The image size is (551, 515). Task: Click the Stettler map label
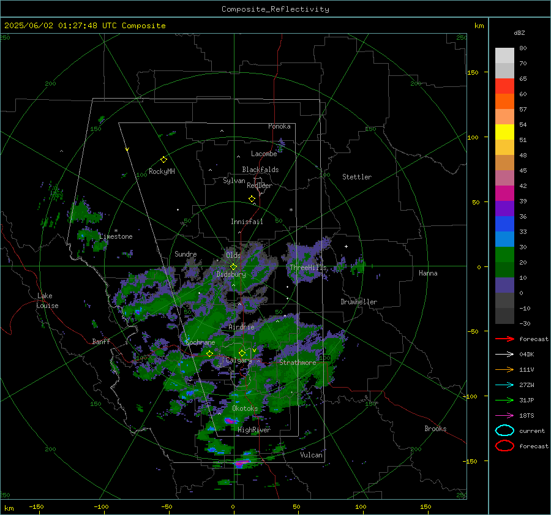coord(357,177)
